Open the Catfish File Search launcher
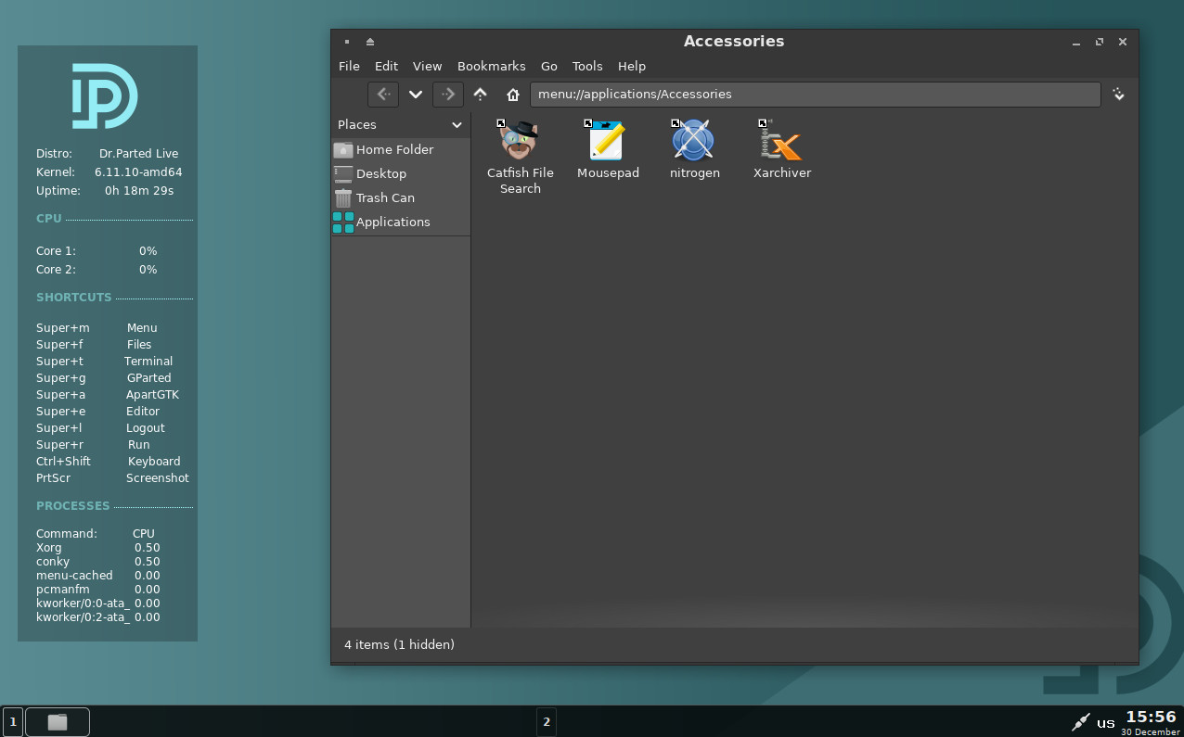 (520, 156)
